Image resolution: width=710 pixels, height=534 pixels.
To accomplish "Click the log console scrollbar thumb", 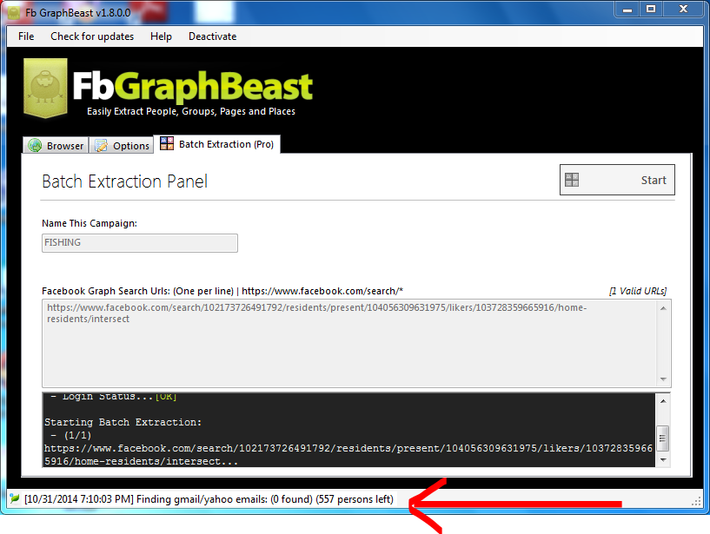I will [x=663, y=438].
